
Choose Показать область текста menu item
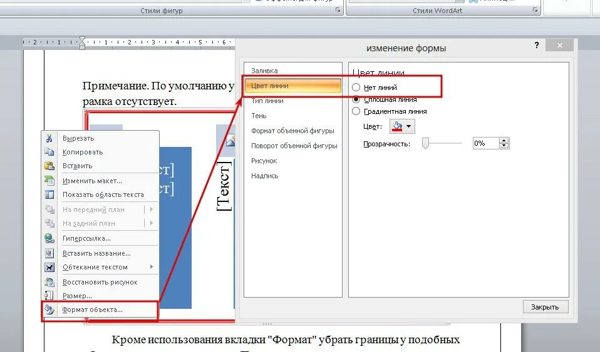[100, 194]
